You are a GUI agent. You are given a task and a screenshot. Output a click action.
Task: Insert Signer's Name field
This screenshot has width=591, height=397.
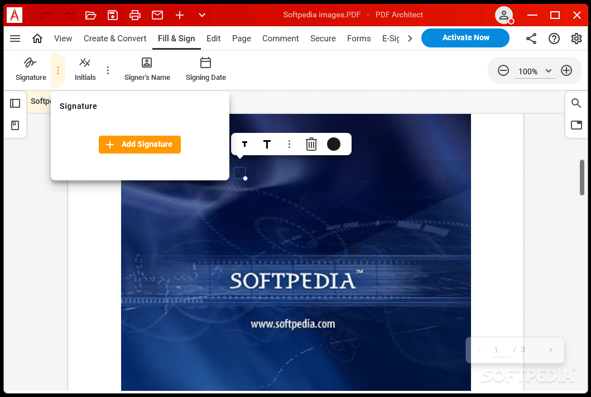click(x=147, y=69)
